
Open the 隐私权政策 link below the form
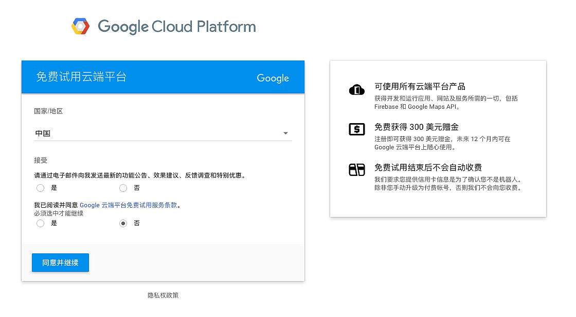(x=163, y=295)
